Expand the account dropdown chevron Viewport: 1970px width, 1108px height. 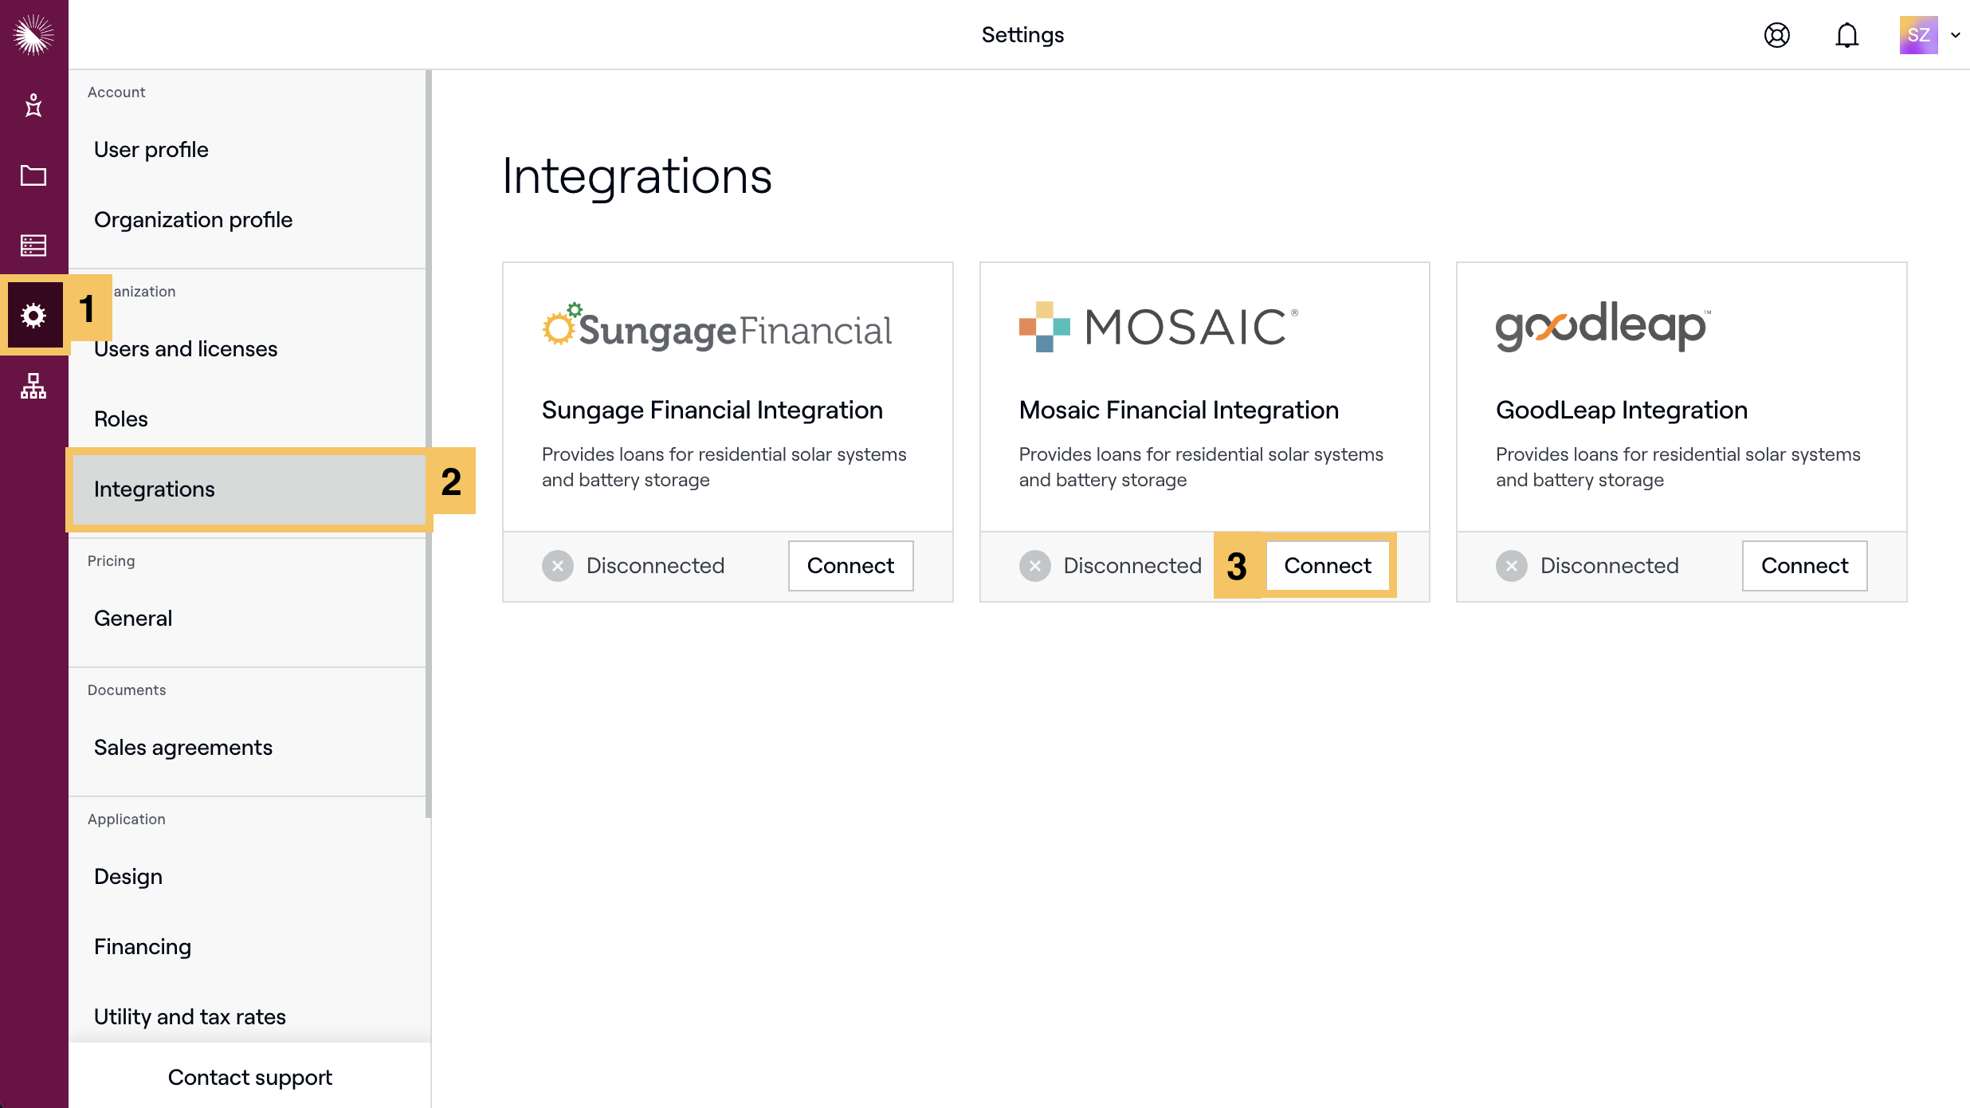(x=1956, y=35)
